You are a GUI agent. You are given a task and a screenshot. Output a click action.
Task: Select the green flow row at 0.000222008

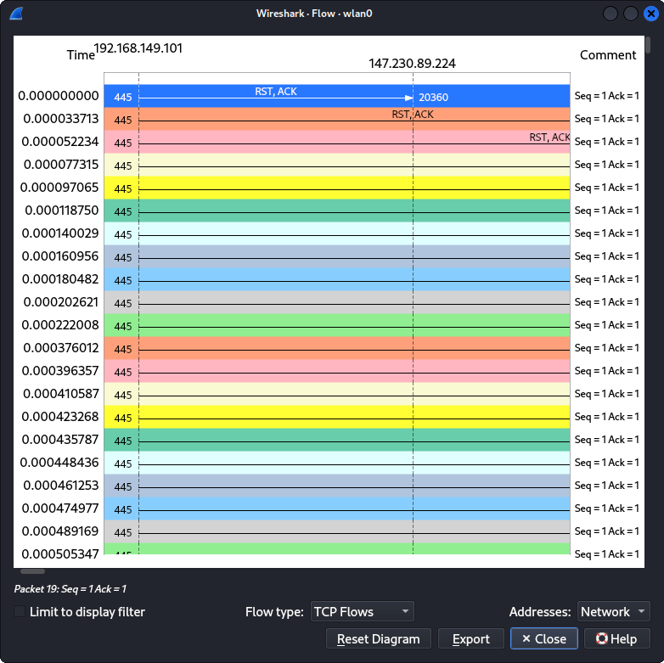340,326
